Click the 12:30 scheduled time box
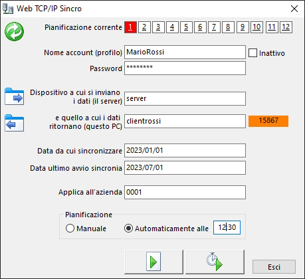 (227, 227)
